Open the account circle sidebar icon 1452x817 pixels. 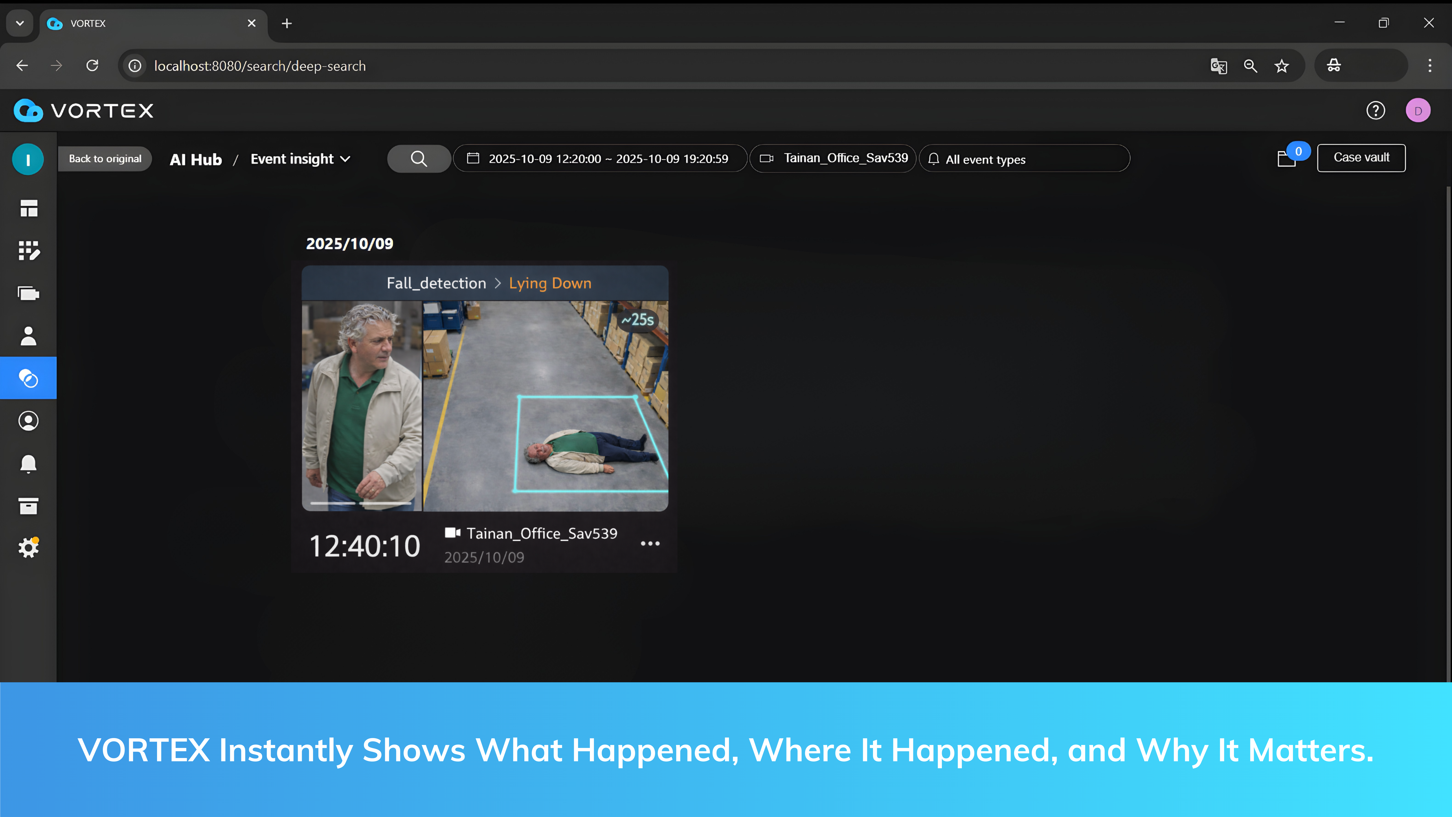click(28, 421)
